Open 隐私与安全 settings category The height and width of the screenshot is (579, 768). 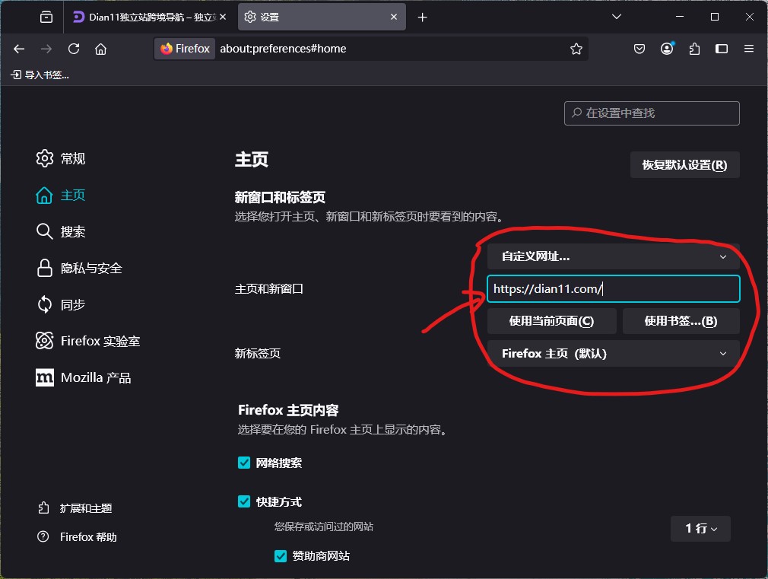[79, 268]
